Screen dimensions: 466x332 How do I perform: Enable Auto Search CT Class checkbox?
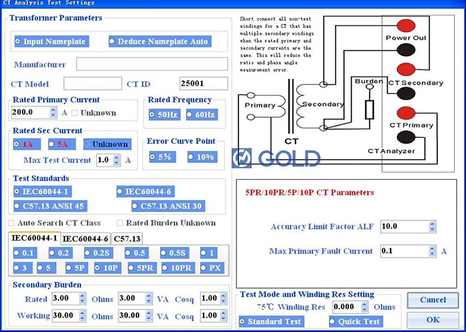point(11,223)
